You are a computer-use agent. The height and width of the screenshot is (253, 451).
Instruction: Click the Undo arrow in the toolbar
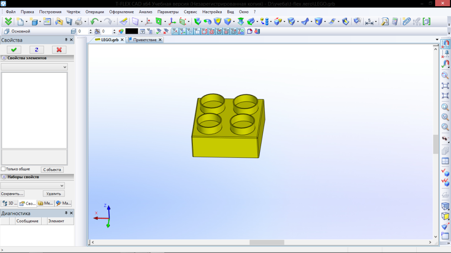94,22
